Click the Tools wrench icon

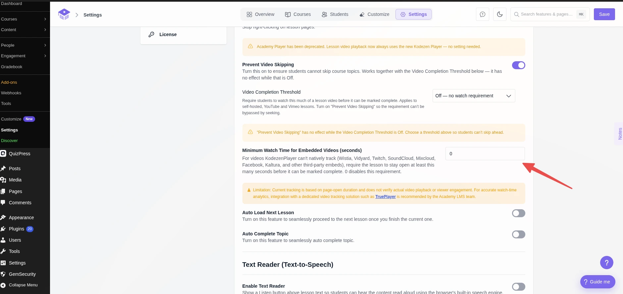3,251
